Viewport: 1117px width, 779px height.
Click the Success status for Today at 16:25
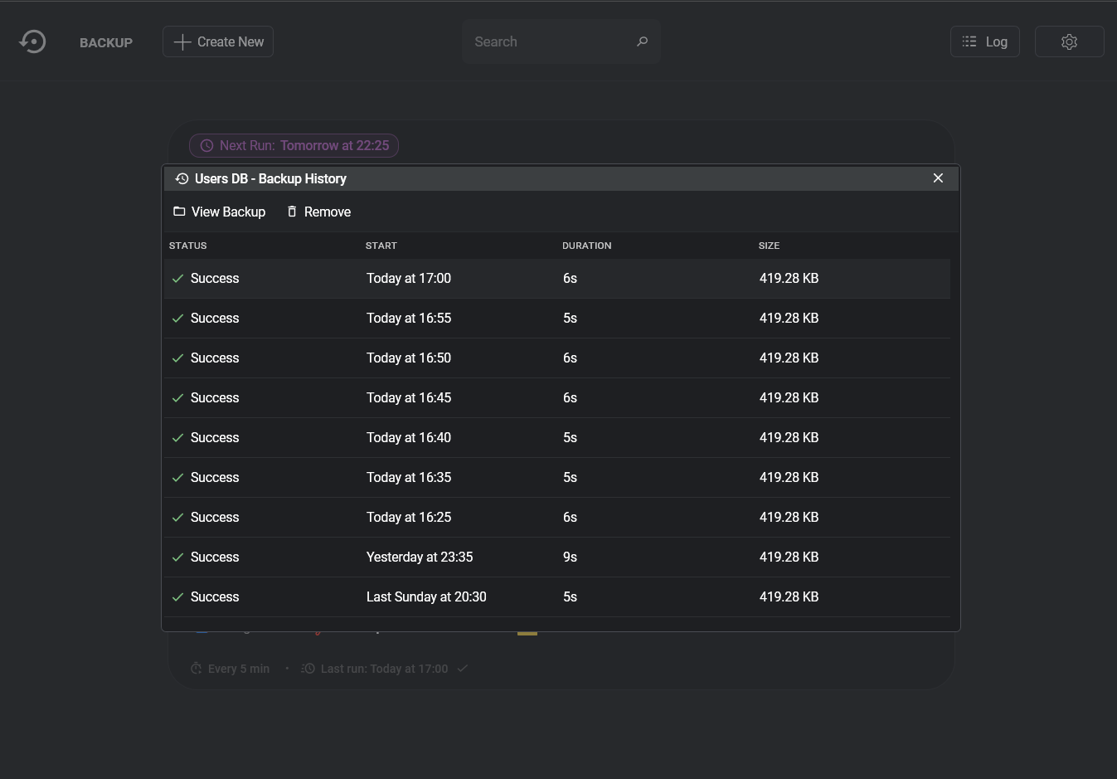pos(215,518)
